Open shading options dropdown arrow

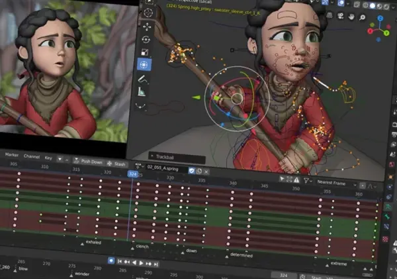tap(392, 7)
